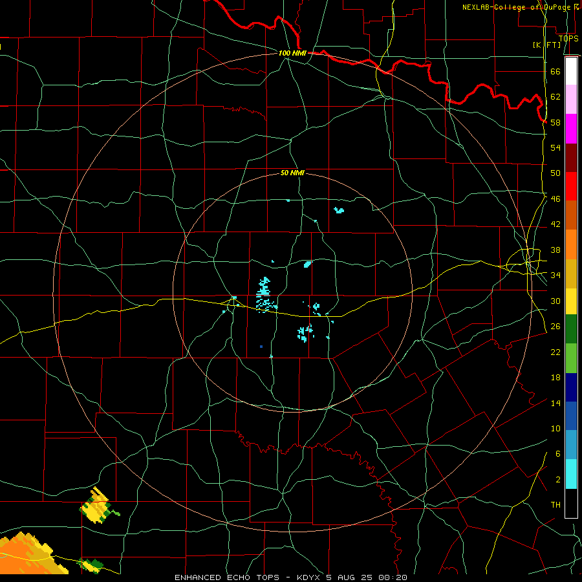
Task: Click the K FT units label
Action: point(546,45)
